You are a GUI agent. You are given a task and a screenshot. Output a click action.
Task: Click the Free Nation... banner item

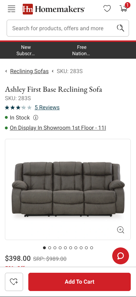tap(81, 50)
